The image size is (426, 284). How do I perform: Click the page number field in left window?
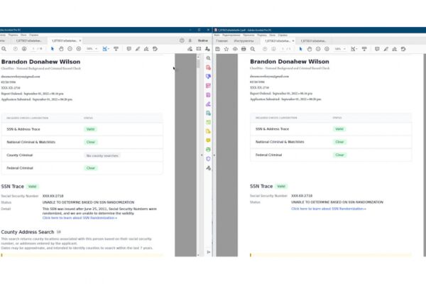tap(34, 49)
